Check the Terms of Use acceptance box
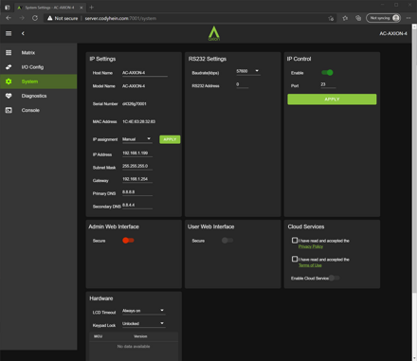Viewport: 417px width, 361px height. tap(295, 259)
